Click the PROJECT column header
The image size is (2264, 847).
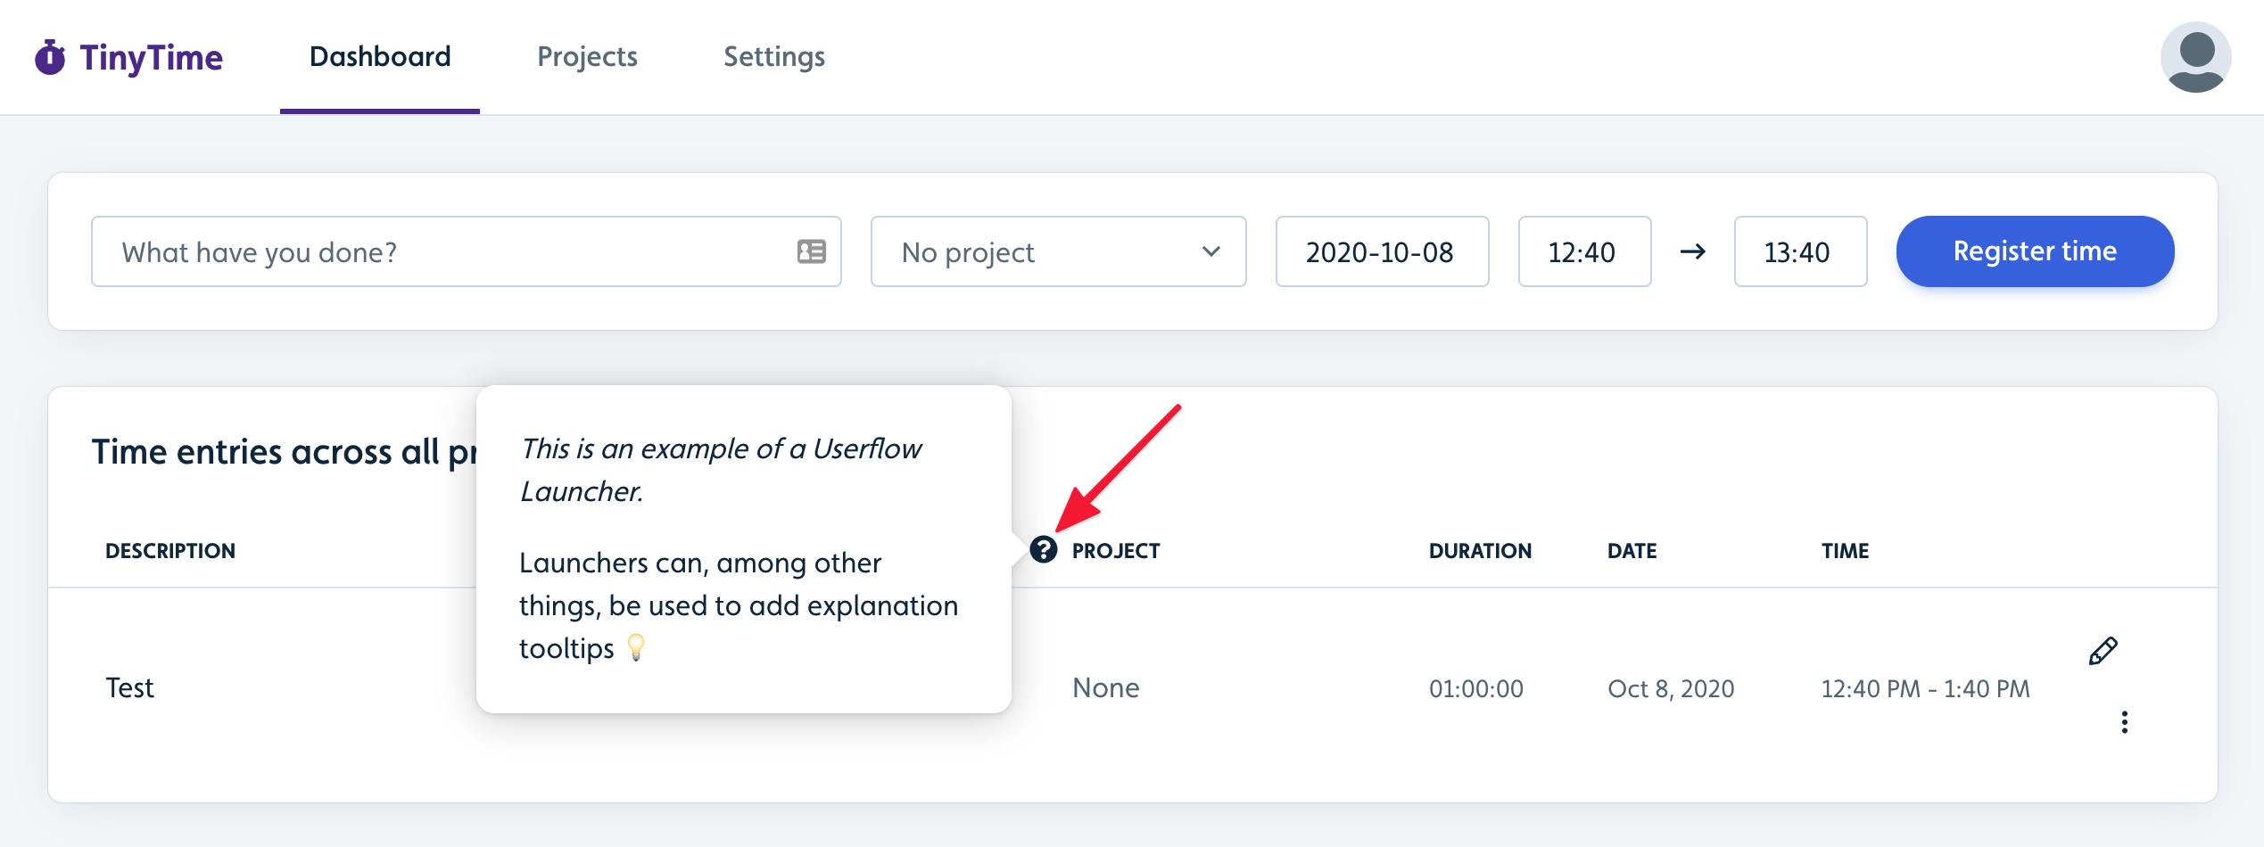[x=1116, y=551]
